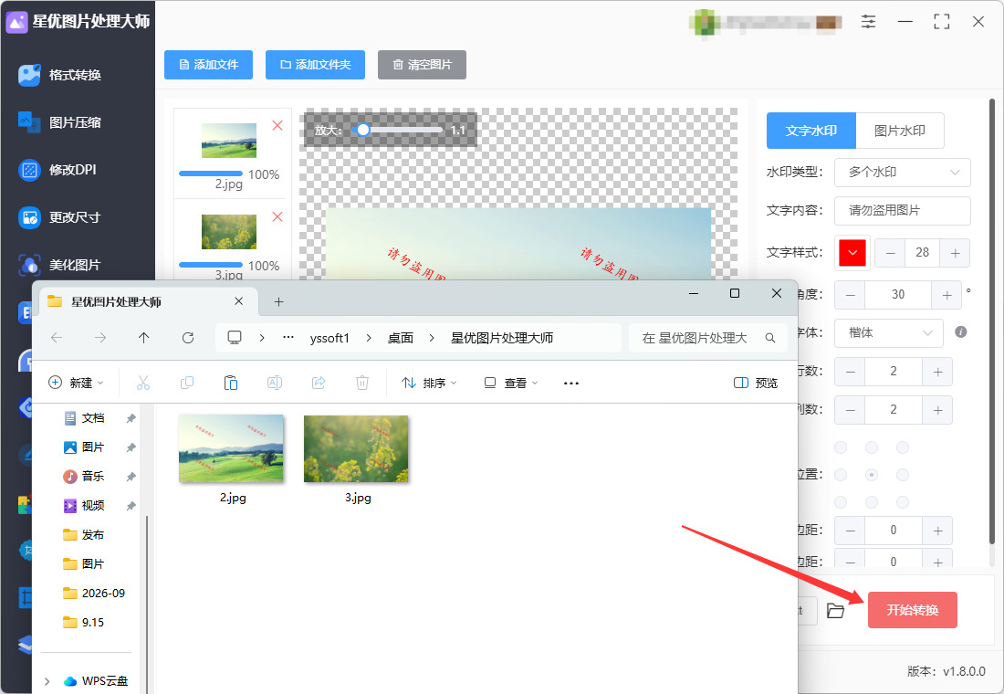Click the Share icon in Explorer toolbar
Screen dimensions: 1004x694
click(x=319, y=384)
